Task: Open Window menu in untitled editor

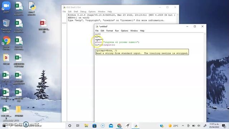Action: click(x=134, y=31)
